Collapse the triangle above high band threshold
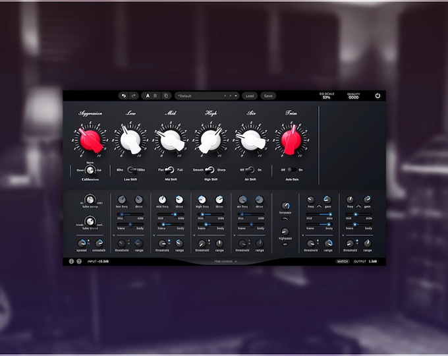This screenshot has width=448, height=356. 194,235
